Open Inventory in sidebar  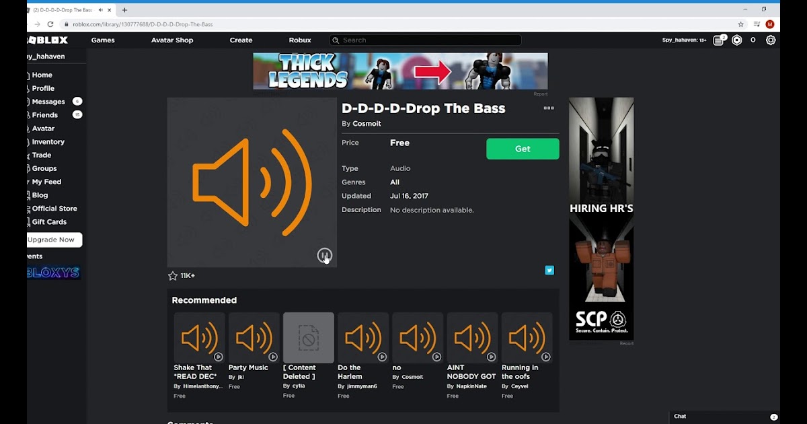coord(48,142)
